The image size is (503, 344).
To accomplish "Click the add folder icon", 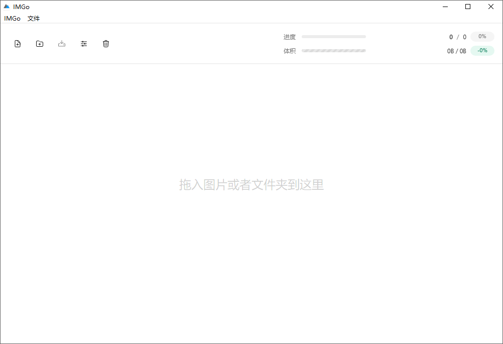I will 40,44.
